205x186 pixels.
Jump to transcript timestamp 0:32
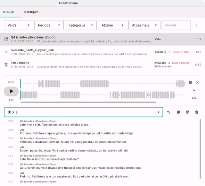pos(10,156)
